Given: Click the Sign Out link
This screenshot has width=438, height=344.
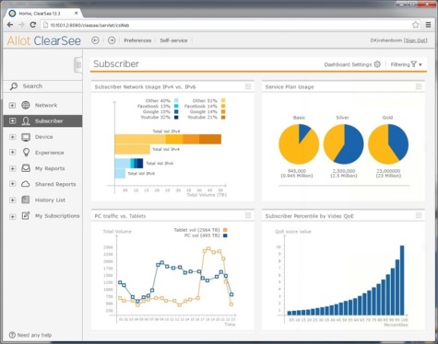Looking at the screenshot, I should tap(415, 40).
